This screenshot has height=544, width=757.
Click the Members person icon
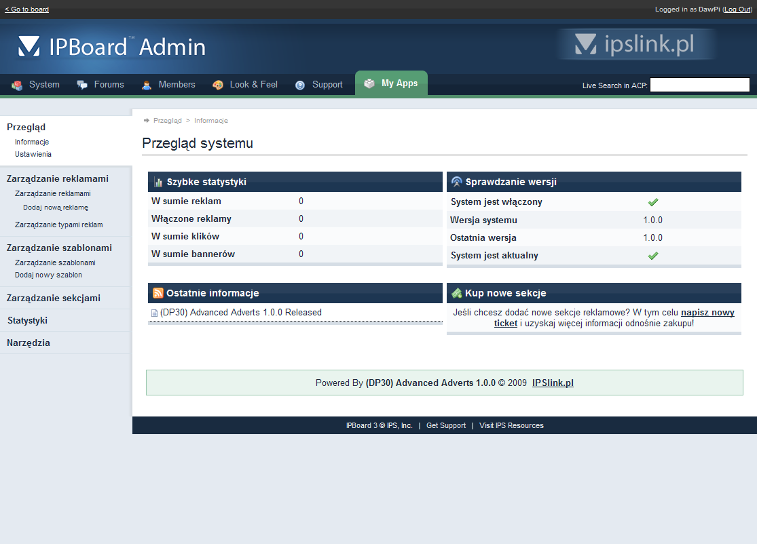tap(147, 85)
